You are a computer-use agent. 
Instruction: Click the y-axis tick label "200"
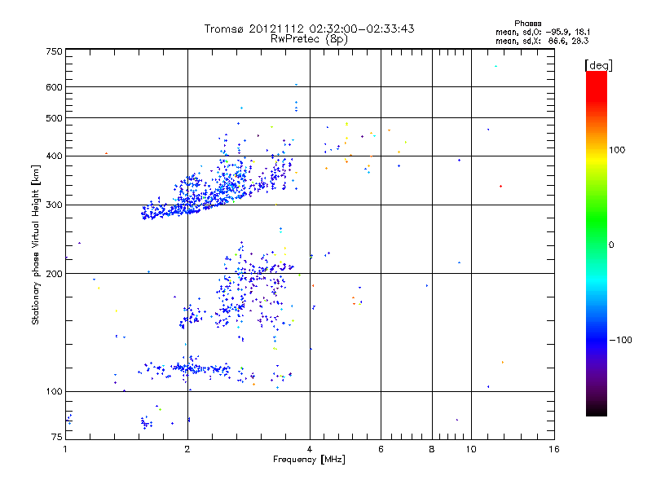(54, 274)
